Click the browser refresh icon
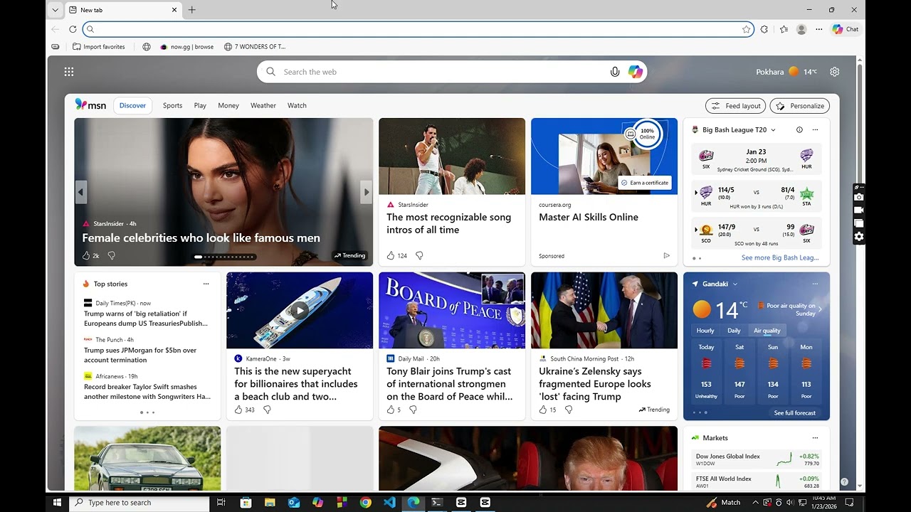911x512 pixels. pyautogui.click(x=73, y=29)
